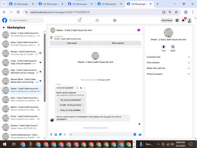Open the Friends icon in top navigation
Screen dimensions: 197x148
(97, 20)
